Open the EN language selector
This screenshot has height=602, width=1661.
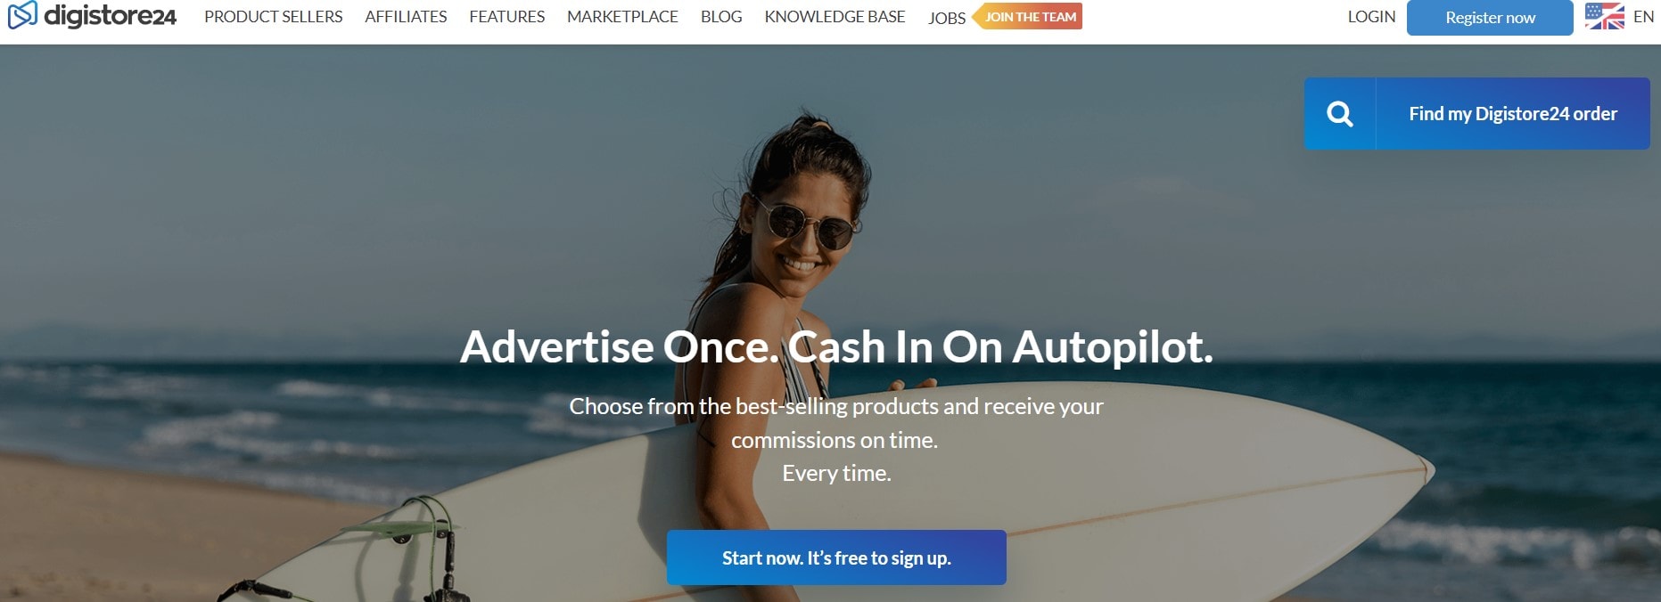1643,17
